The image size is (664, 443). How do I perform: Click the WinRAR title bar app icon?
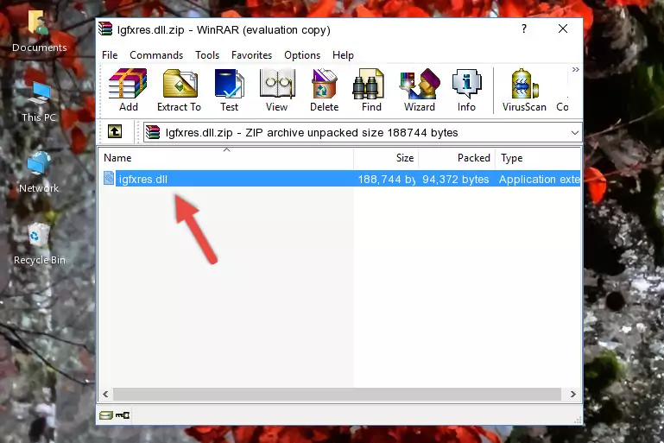tap(105, 29)
